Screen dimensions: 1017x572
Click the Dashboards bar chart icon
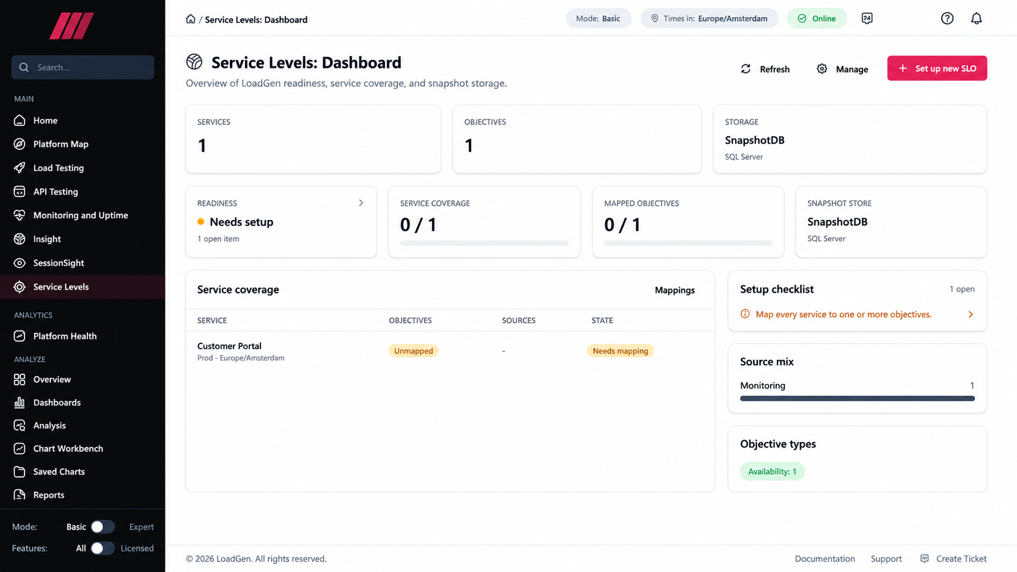[19, 402]
